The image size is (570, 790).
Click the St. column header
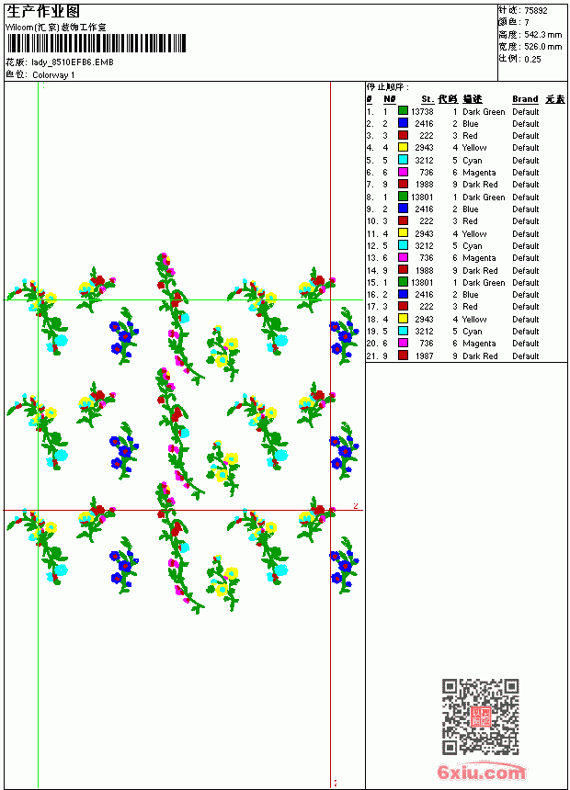click(x=427, y=99)
